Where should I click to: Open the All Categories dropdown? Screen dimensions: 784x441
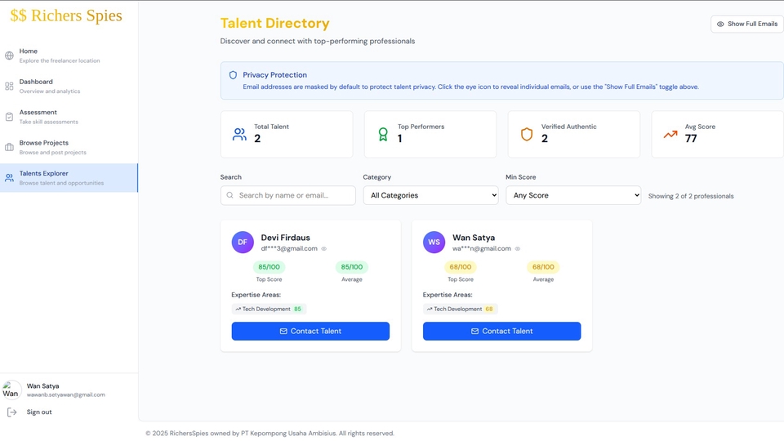430,195
